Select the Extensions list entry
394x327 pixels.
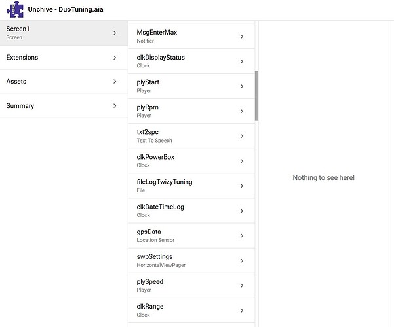[x=59, y=58]
